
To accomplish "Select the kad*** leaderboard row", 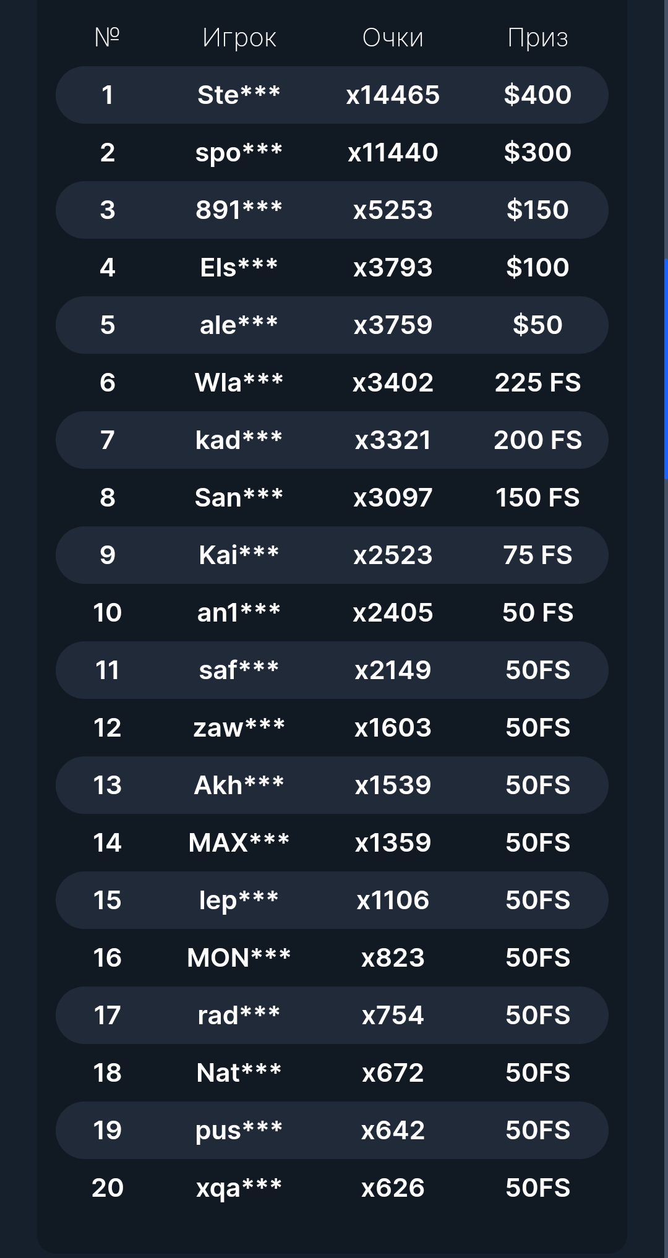I will click(332, 440).
